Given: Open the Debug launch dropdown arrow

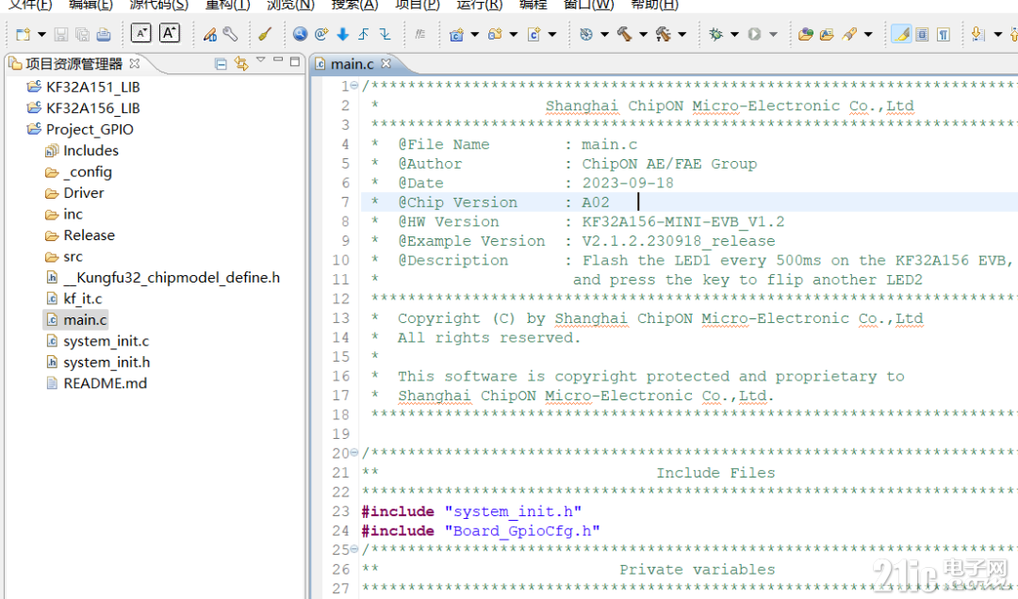Looking at the screenshot, I should (734, 35).
